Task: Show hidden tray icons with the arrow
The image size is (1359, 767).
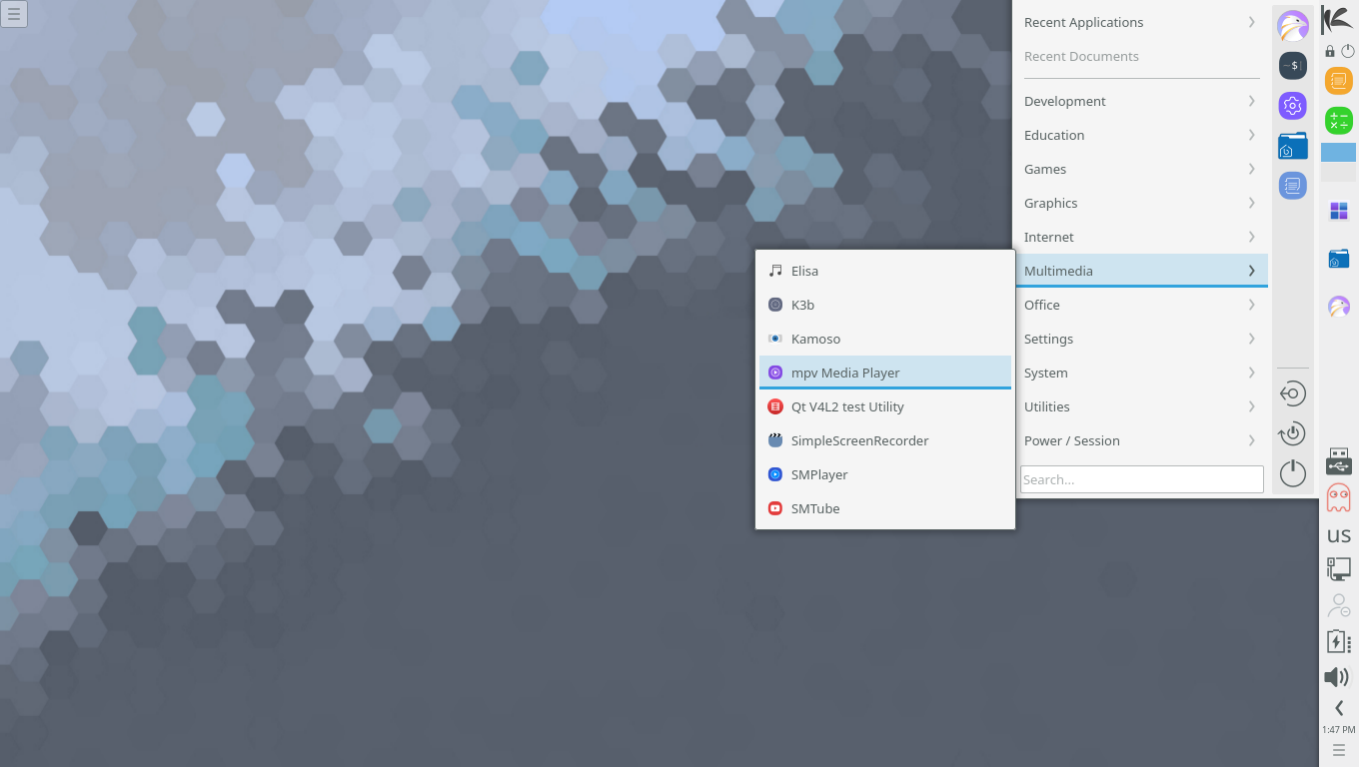Action: [x=1339, y=708]
